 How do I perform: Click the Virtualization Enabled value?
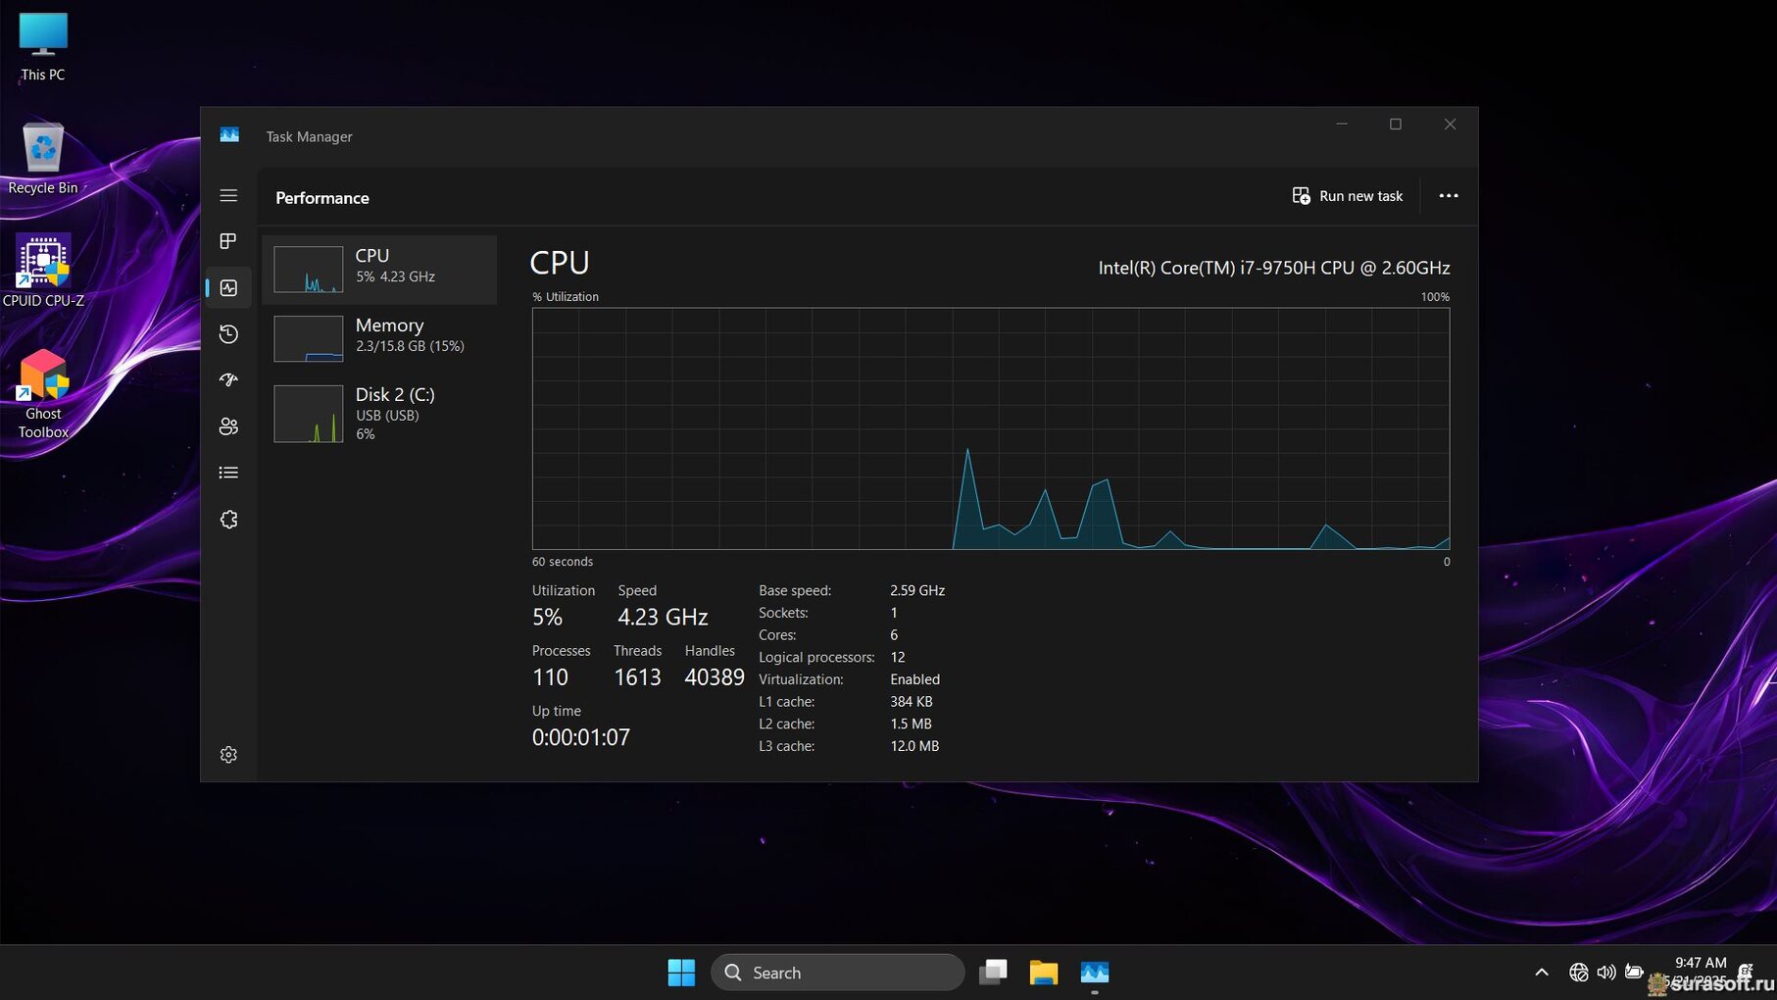pyautogui.click(x=914, y=679)
